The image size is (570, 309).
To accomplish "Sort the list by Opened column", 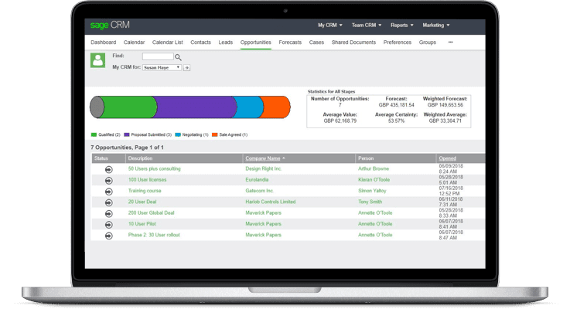I will click(x=447, y=158).
